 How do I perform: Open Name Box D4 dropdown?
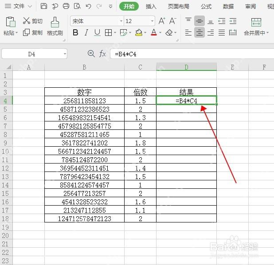(x=65, y=54)
